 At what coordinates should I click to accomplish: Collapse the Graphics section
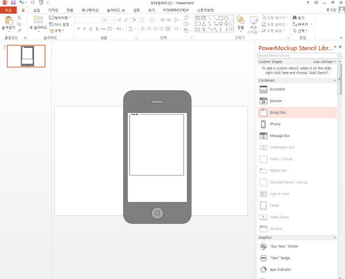335,238
